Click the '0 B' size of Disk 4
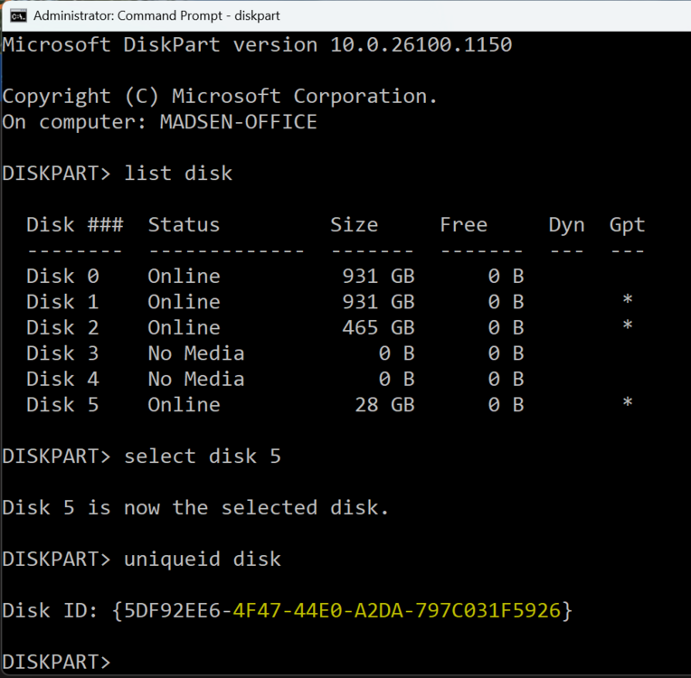The image size is (691, 678). tap(397, 379)
